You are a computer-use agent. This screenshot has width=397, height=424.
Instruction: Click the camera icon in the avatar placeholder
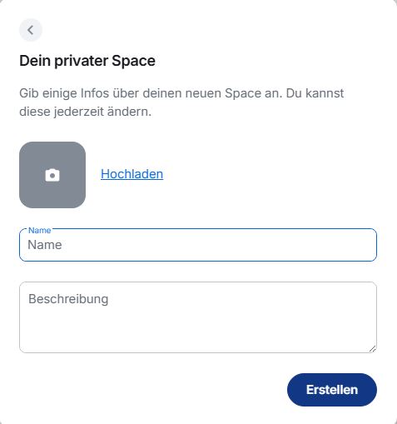point(52,175)
